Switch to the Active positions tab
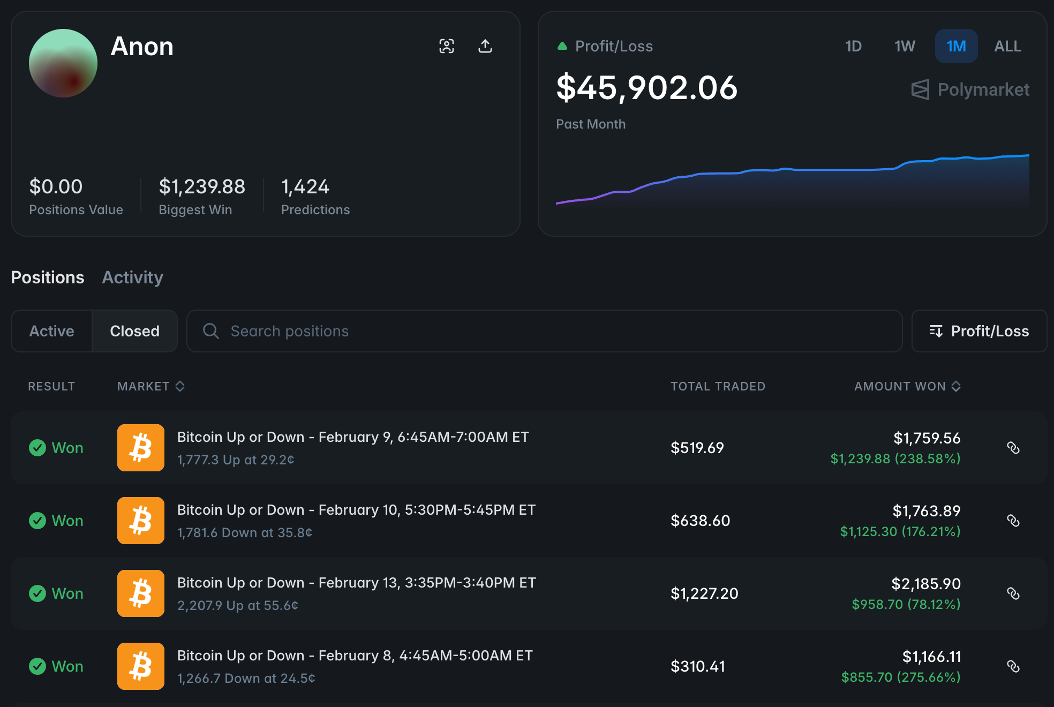The image size is (1054, 707). pyautogui.click(x=51, y=331)
